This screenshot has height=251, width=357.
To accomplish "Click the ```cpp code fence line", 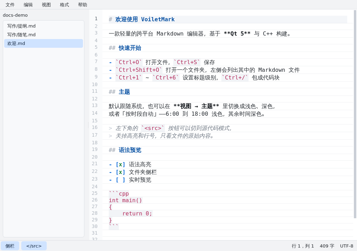I will [x=119, y=194].
